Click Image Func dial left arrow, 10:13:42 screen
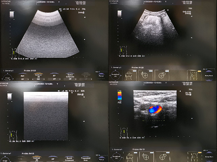The width and height of the screenshot is (217, 162). pyautogui.click(x=2, y=79)
